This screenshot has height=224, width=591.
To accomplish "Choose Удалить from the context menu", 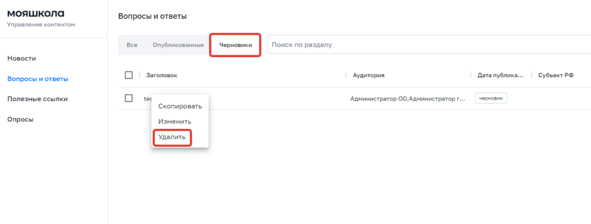I will coord(172,137).
